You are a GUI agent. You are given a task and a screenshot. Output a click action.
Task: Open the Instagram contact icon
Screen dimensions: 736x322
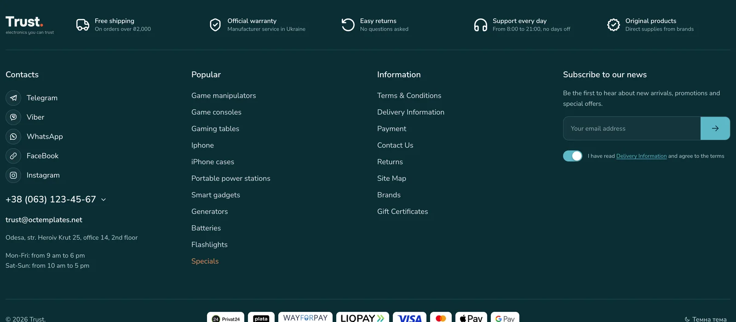[13, 175]
